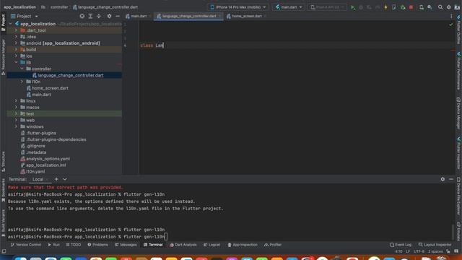Open the Version Control tool tab
Screen dimensions: 462x260
26,245
